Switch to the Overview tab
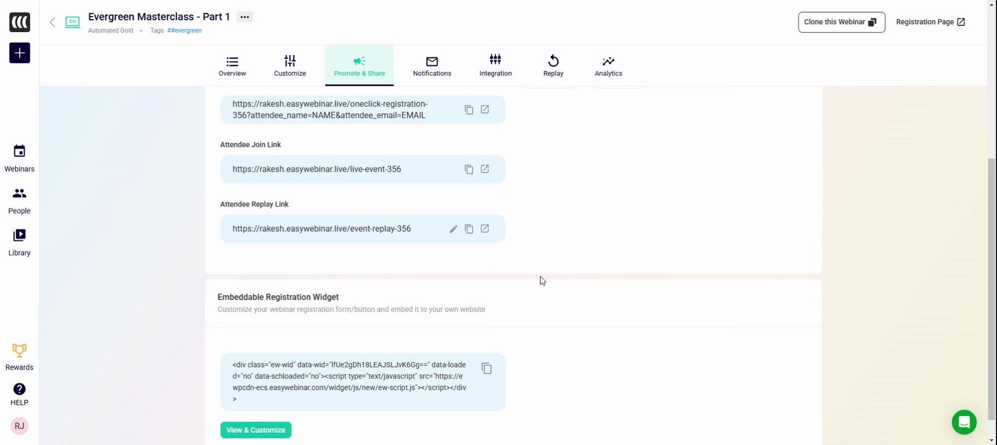This screenshot has width=997, height=445. coord(232,66)
